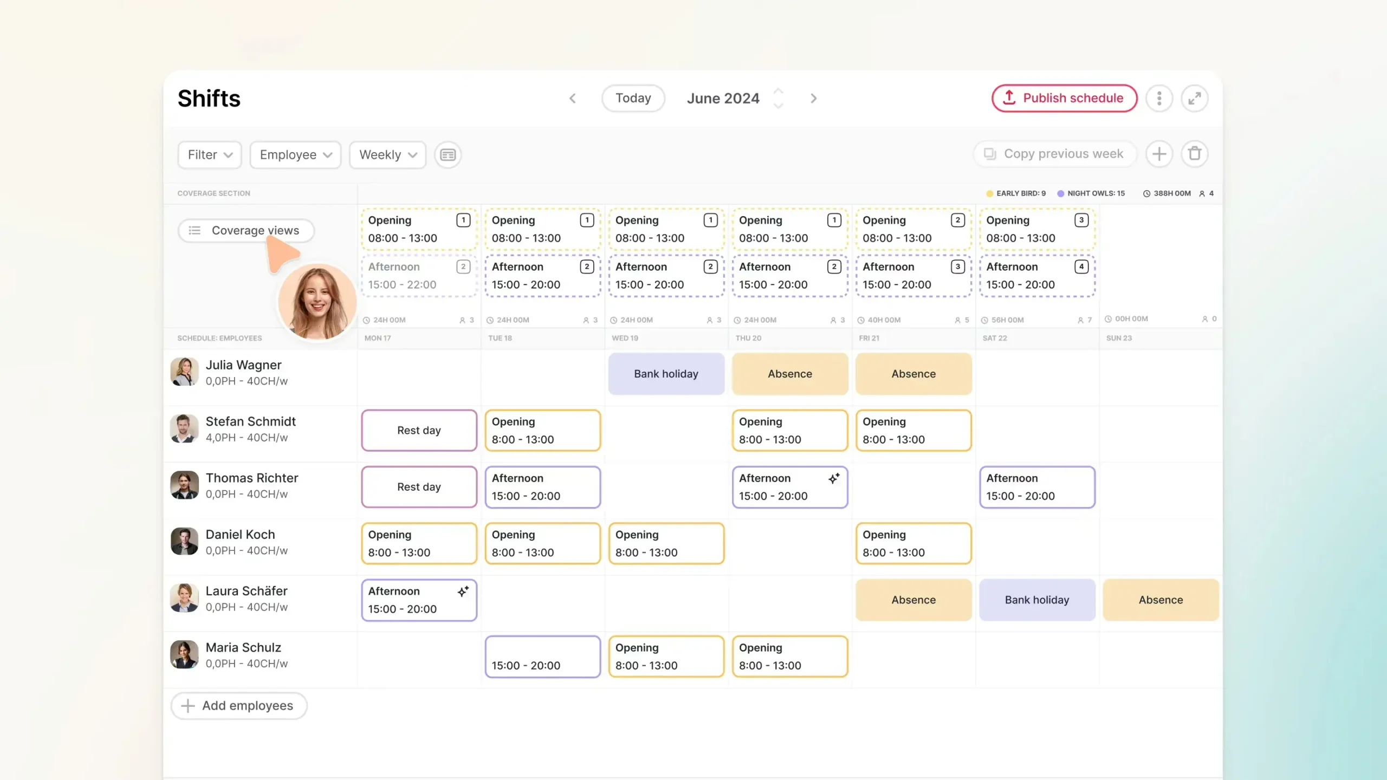This screenshot has width=1387, height=780.
Task: Click Julia Wagner's profile photo
Action: [x=184, y=372]
